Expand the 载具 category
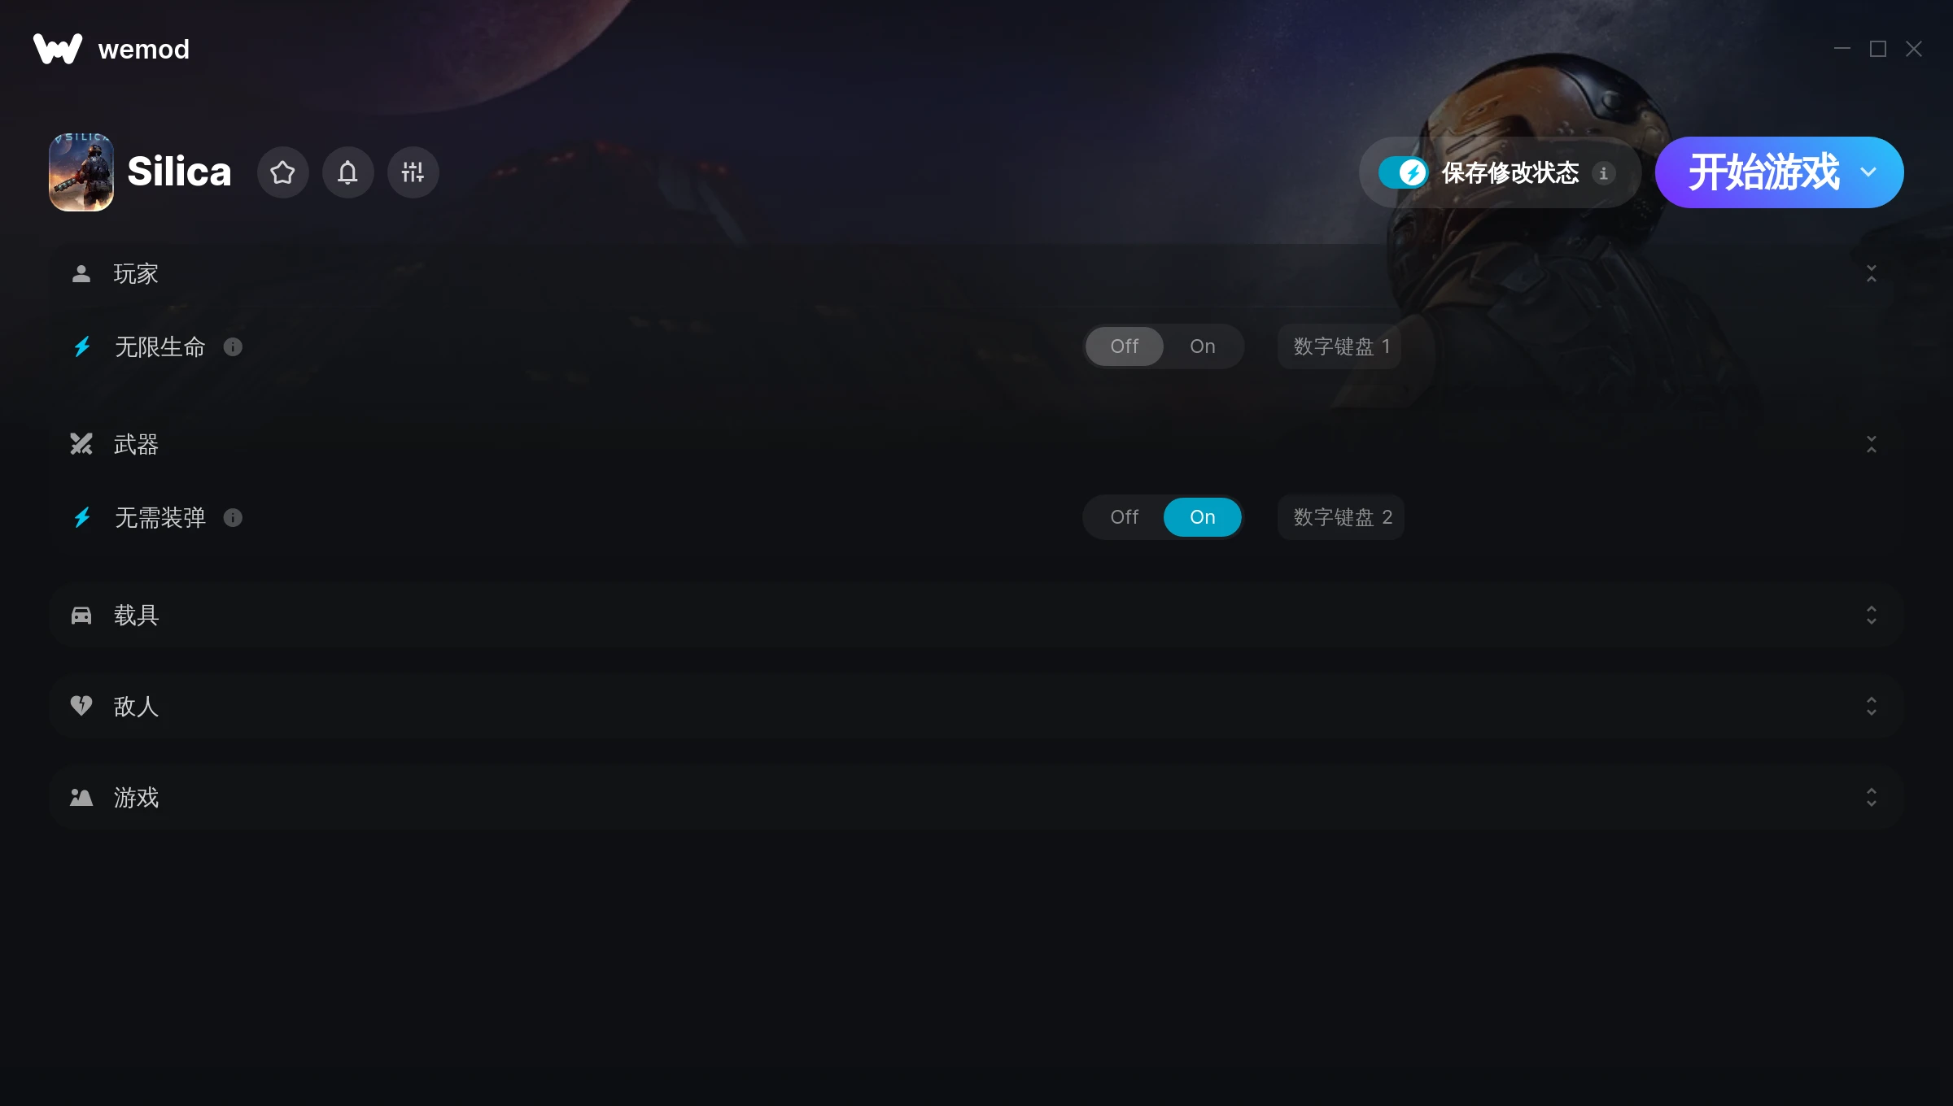 [976, 616]
